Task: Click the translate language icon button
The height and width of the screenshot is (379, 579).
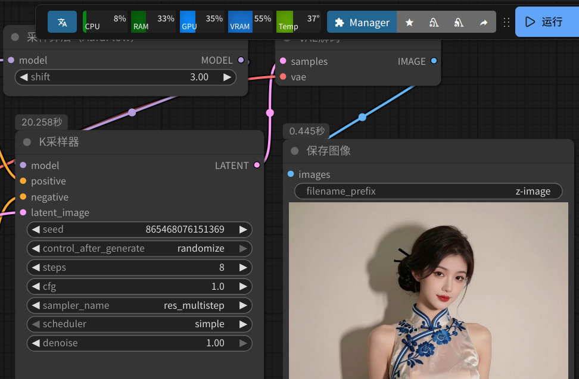Action: click(62, 22)
